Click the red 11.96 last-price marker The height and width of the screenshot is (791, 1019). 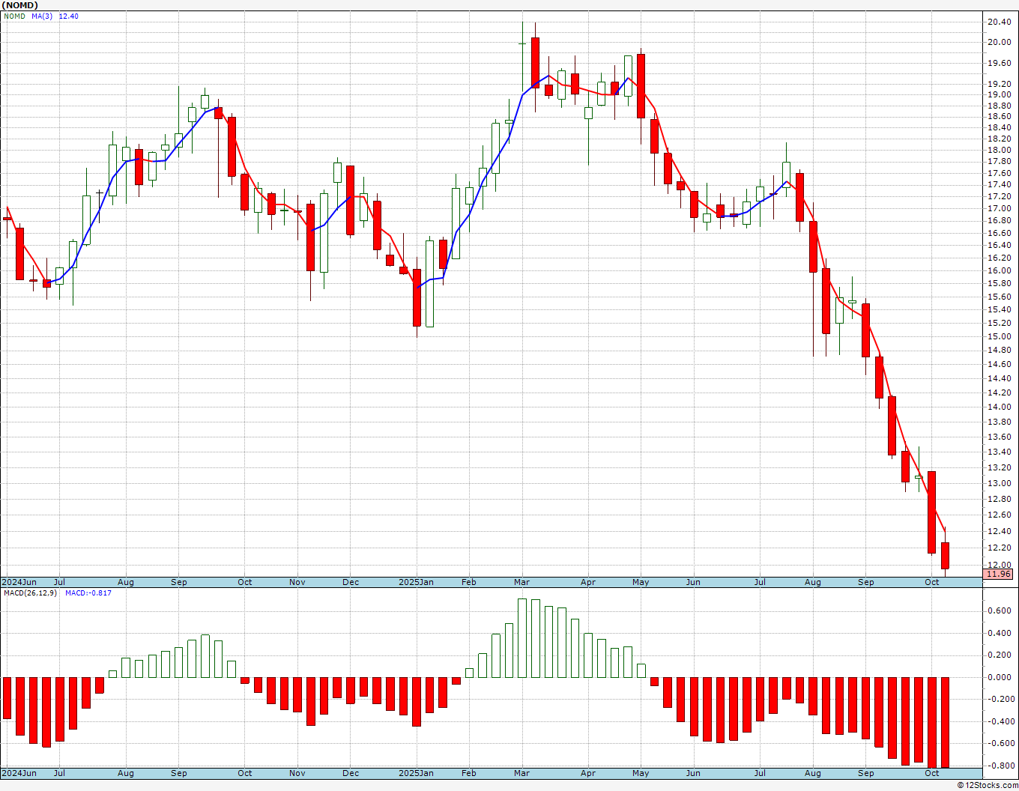999,574
